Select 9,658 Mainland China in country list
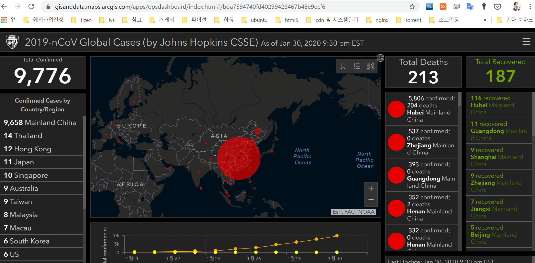This screenshot has height=263, width=535. pyautogui.click(x=41, y=122)
